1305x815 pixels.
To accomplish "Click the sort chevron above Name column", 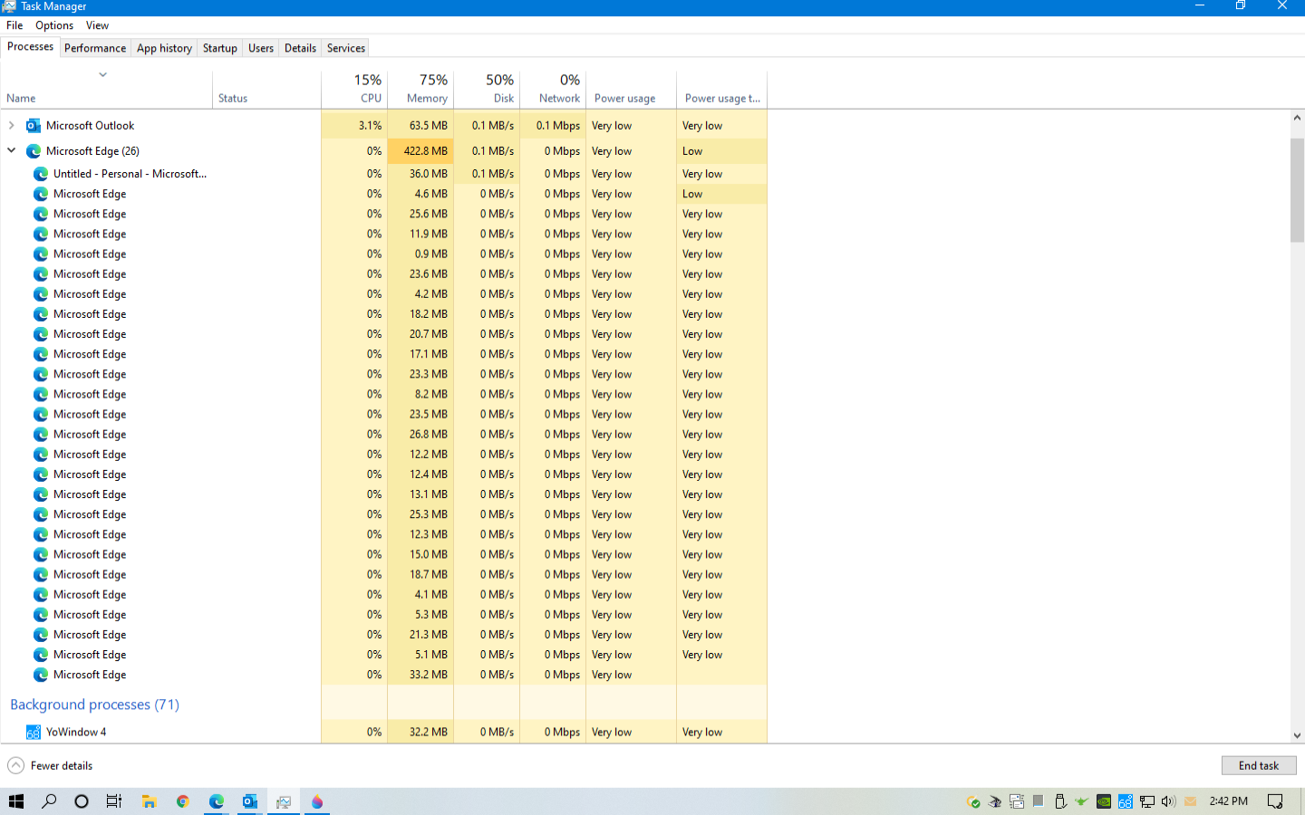I will (102, 75).
